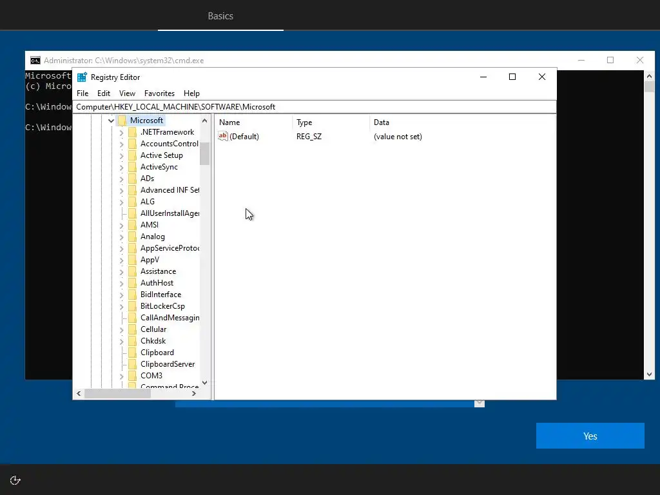Click the Assistance folder icon
The width and height of the screenshot is (660, 495).
coord(132,271)
